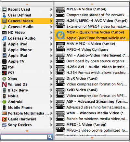Viewport: 130px width, 142px height.
Task: Click the Game Hardware G icon
Action: pyautogui.click(x=4, y=119)
